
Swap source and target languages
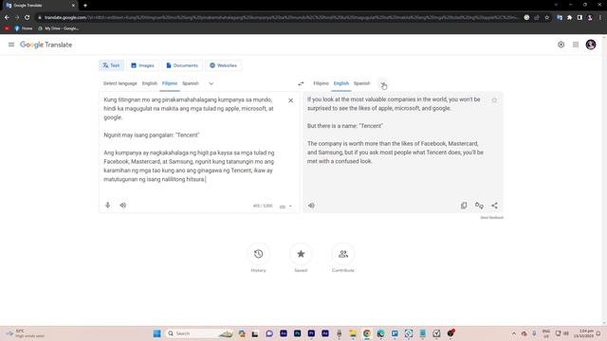[x=301, y=83]
